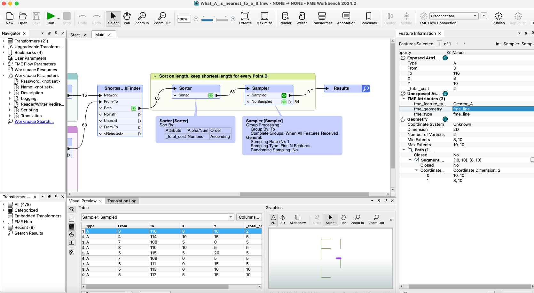Start Slideshow in Graphics view
The height and width of the screenshot is (293, 534).
click(x=298, y=220)
